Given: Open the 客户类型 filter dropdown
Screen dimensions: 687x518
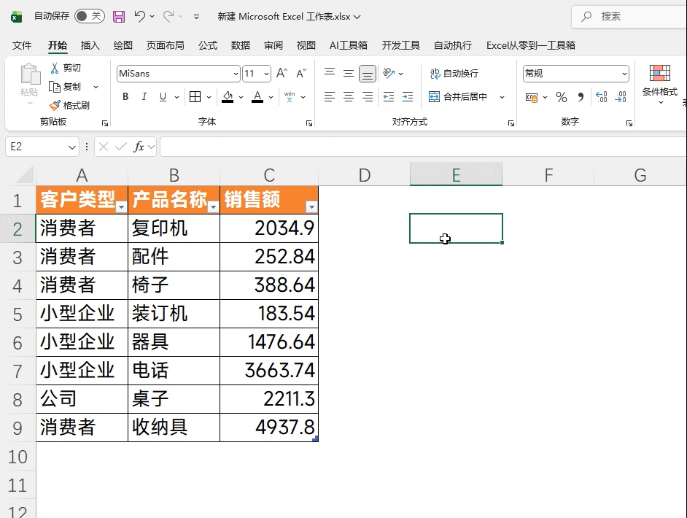Looking at the screenshot, I should pyautogui.click(x=121, y=207).
